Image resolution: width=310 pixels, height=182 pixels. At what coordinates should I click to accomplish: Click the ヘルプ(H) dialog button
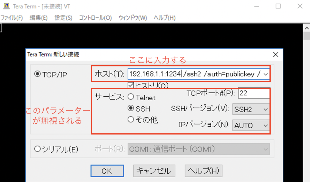tap(204, 171)
